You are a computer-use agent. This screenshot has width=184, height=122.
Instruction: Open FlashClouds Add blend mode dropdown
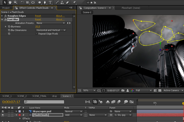pyautogui.click(x=73, y=115)
